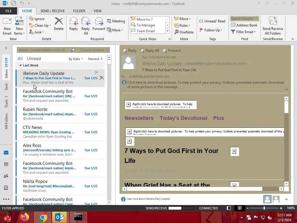The image size is (297, 223).
Task: Switch to the SEND / RECEIVE tab
Action: pos(52,11)
